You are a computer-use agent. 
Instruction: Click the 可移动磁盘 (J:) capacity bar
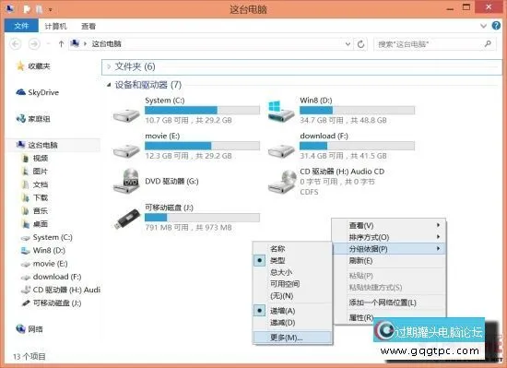click(202, 218)
